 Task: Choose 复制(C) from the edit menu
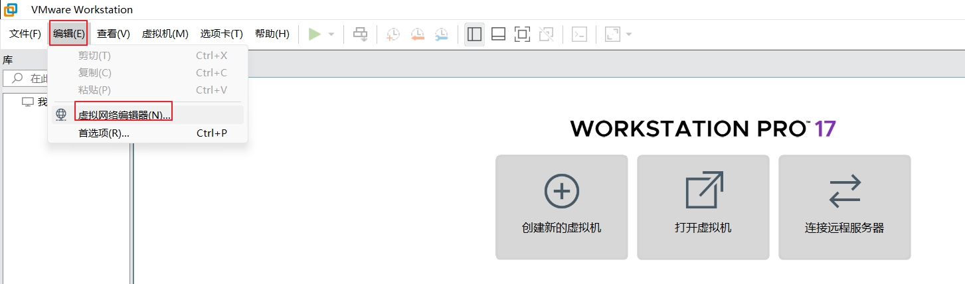pyautogui.click(x=147, y=73)
